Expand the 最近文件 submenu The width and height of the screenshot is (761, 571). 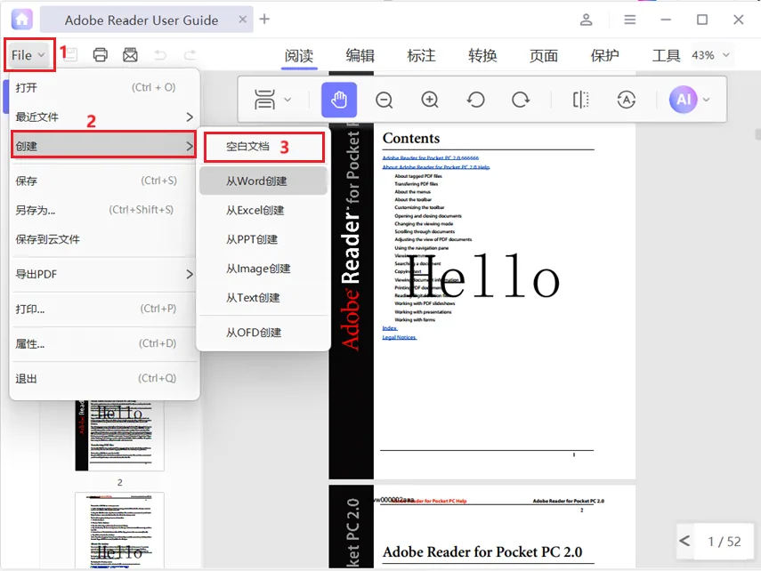(103, 117)
